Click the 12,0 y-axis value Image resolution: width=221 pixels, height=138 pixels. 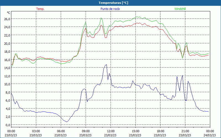pos(7,76)
